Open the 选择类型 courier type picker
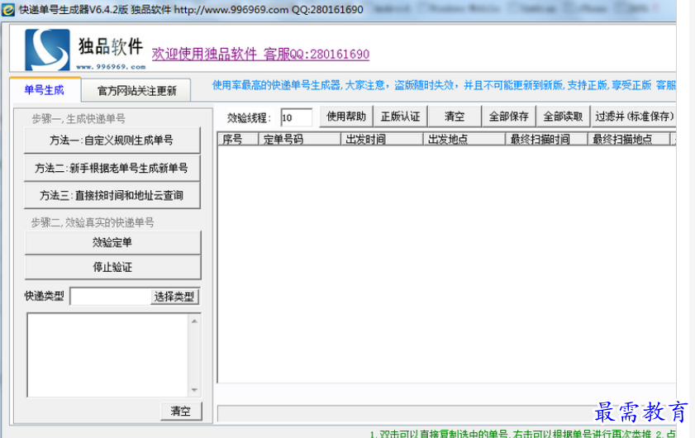This screenshot has height=438, width=695. click(x=174, y=297)
